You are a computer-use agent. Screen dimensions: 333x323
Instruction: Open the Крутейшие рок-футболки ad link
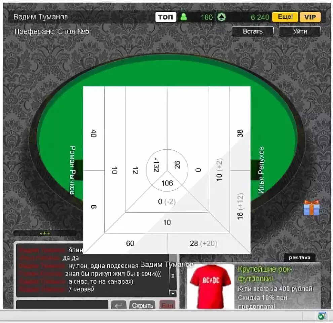point(265,274)
